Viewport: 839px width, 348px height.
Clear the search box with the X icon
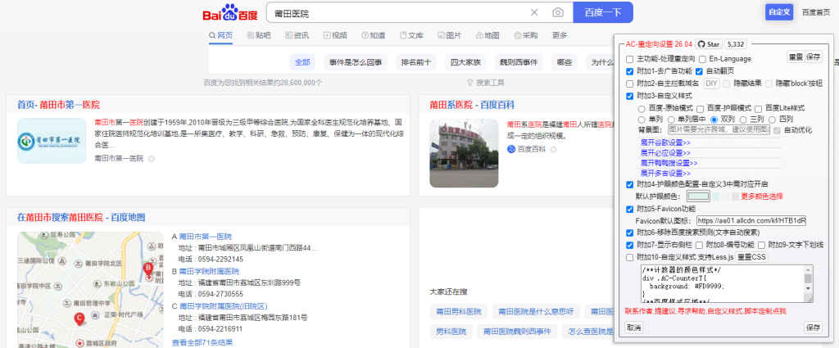(534, 13)
